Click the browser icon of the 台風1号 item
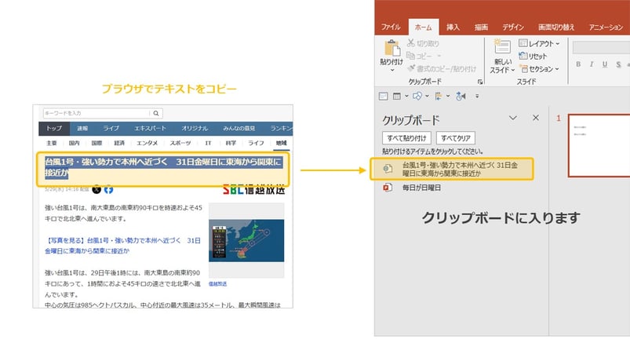This screenshot has height=354, width=630. tap(388, 169)
